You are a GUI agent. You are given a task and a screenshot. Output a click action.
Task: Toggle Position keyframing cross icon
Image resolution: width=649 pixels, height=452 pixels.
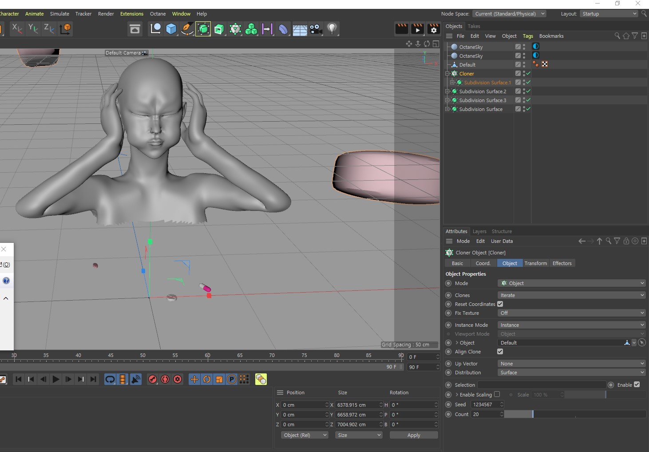click(x=194, y=379)
